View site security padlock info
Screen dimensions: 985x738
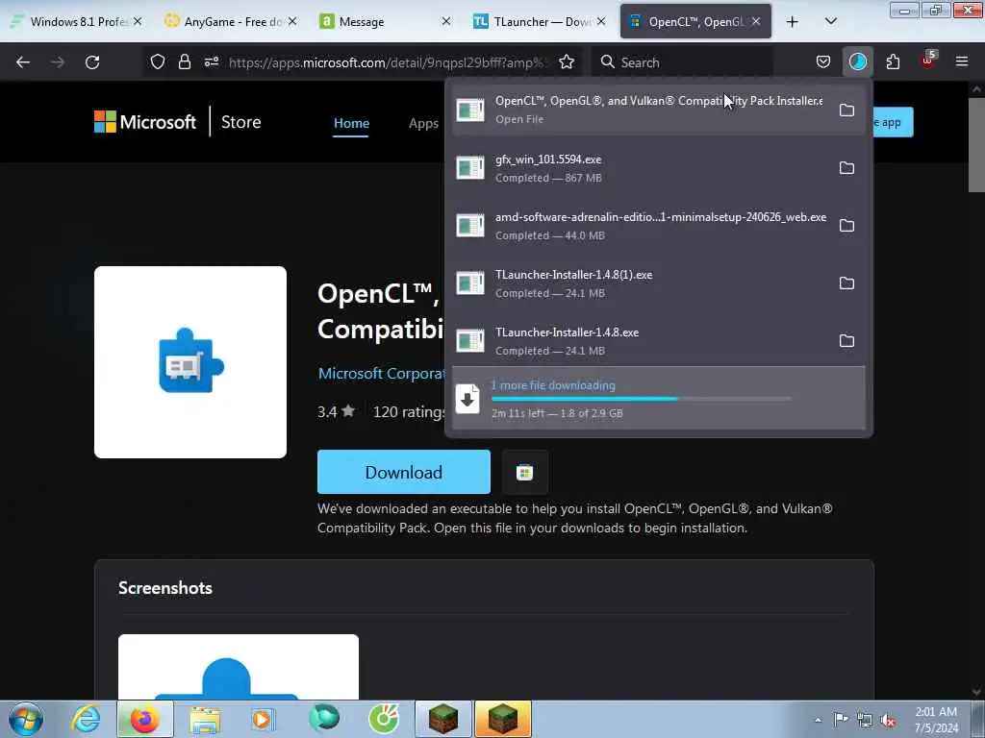click(184, 62)
